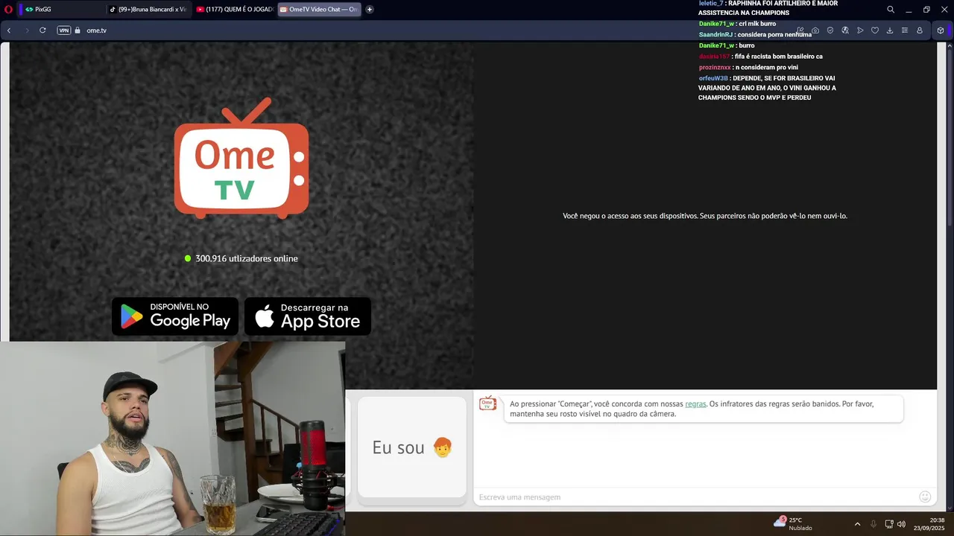954x536 pixels.
Task: Add page to bookmarks heart icon
Action: tap(875, 31)
